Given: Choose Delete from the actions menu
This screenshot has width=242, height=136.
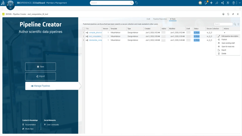Looking at the screenshot, I should [x=228, y=53].
